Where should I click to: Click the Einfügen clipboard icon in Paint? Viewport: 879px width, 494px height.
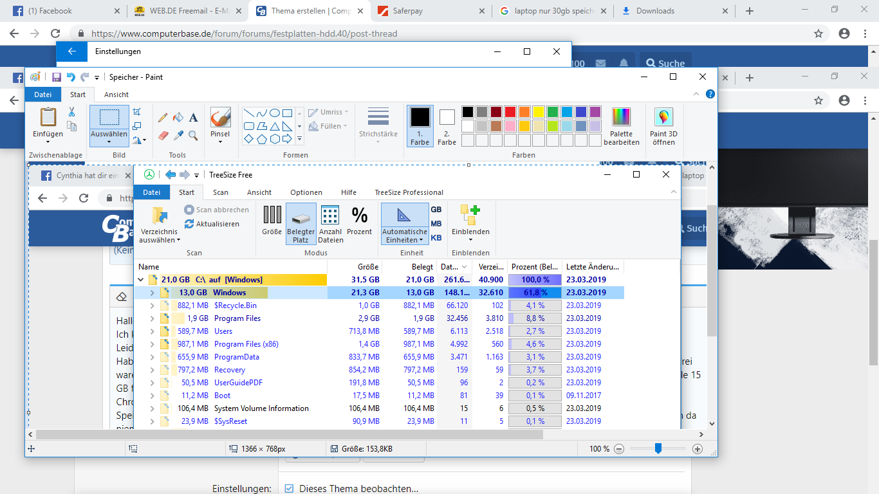pyautogui.click(x=48, y=117)
